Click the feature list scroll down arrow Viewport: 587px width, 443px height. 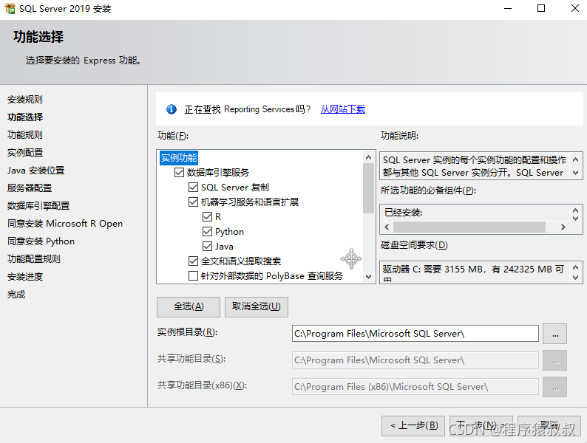click(369, 277)
